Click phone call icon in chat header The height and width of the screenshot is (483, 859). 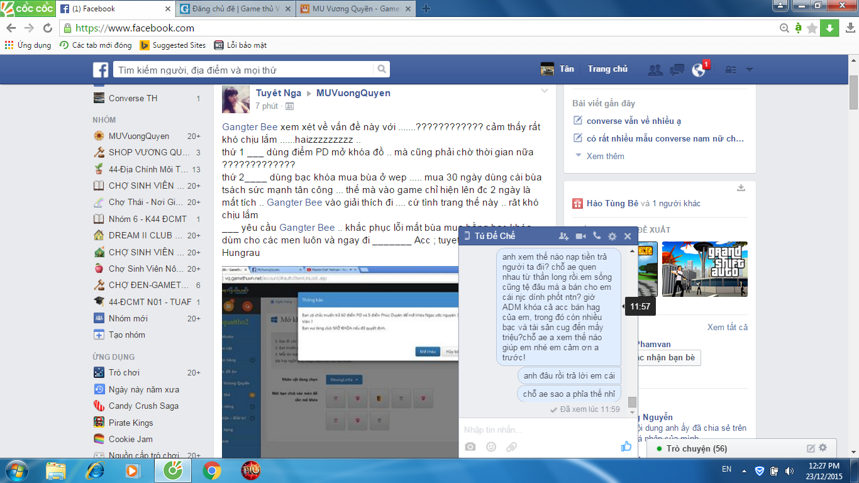point(596,236)
